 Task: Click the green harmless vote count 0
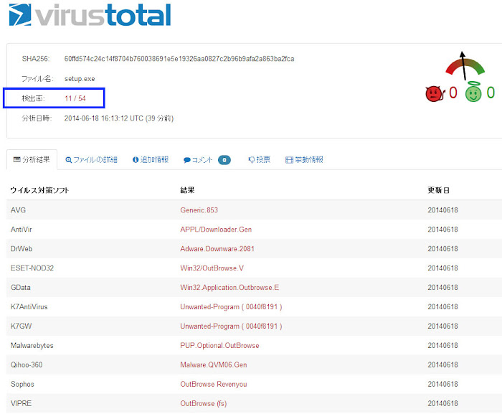(x=491, y=93)
